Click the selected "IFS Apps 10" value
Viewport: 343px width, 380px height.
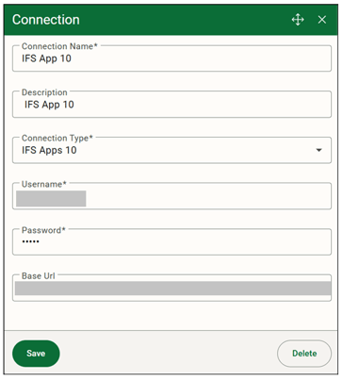(49, 150)
